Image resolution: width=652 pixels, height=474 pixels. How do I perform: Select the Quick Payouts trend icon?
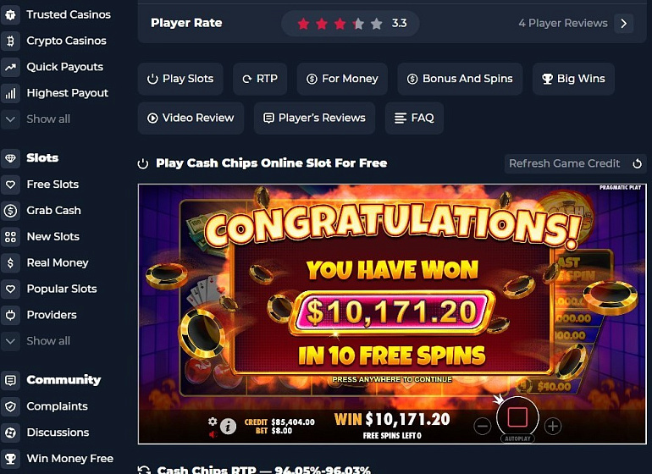(x=10, y=67)
